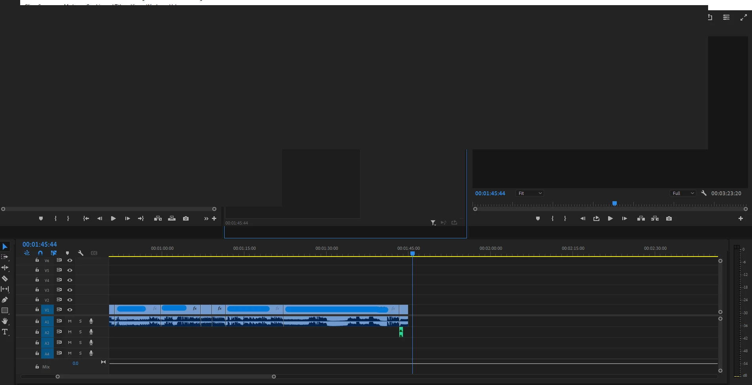
Task: Click Mark Out in the Source monitor
Action: 68,219
